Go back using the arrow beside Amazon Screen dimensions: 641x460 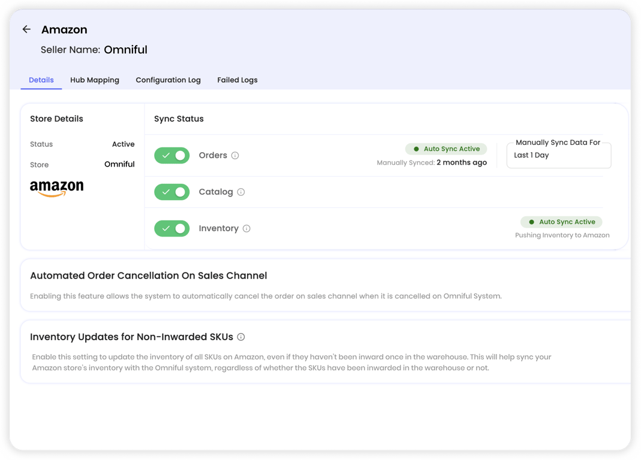click(26, 29)
